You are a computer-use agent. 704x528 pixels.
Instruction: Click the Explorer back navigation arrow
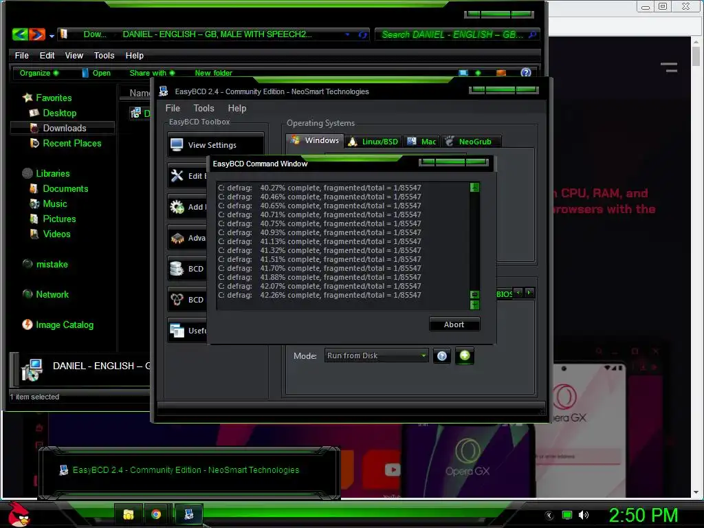(x=20, y=34)
